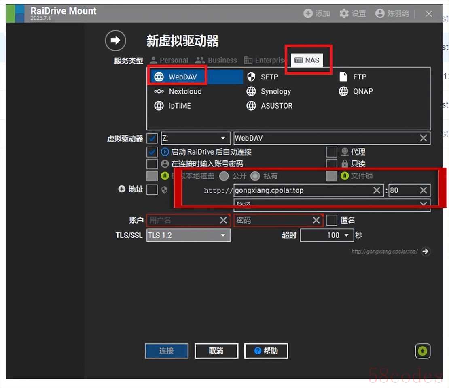Click the green upload arrow icon
The image size is (449, 388).
click(422, 351)
